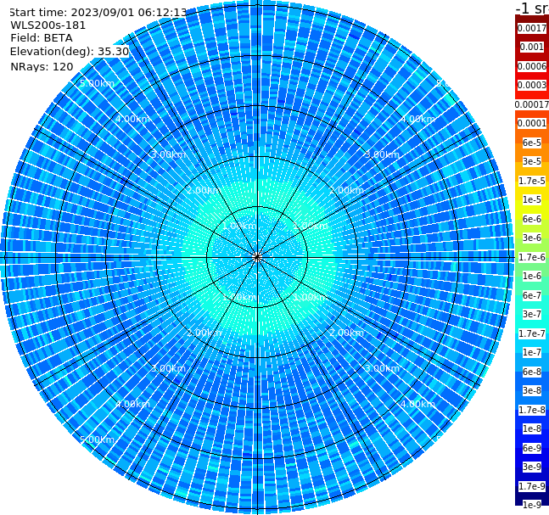Select the 1e-6 colorbar tick
This screenshot has height=515, width=549.
coord(532,276)
